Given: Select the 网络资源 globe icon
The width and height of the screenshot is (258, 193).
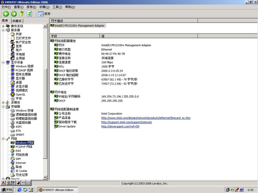Looking at the screenshot, I should point(13,155).
